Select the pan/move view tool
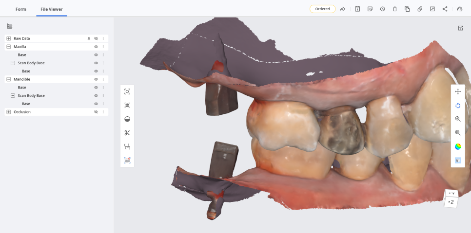This screenshot has width=471, height=233. tap(458, 91)
